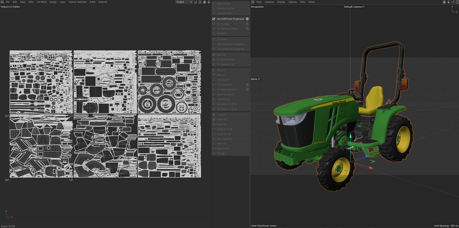
Task: Click Fit Canvas to UV
Action: pos(230,64)
